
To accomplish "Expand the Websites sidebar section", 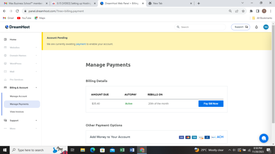I will pos(21,48).
